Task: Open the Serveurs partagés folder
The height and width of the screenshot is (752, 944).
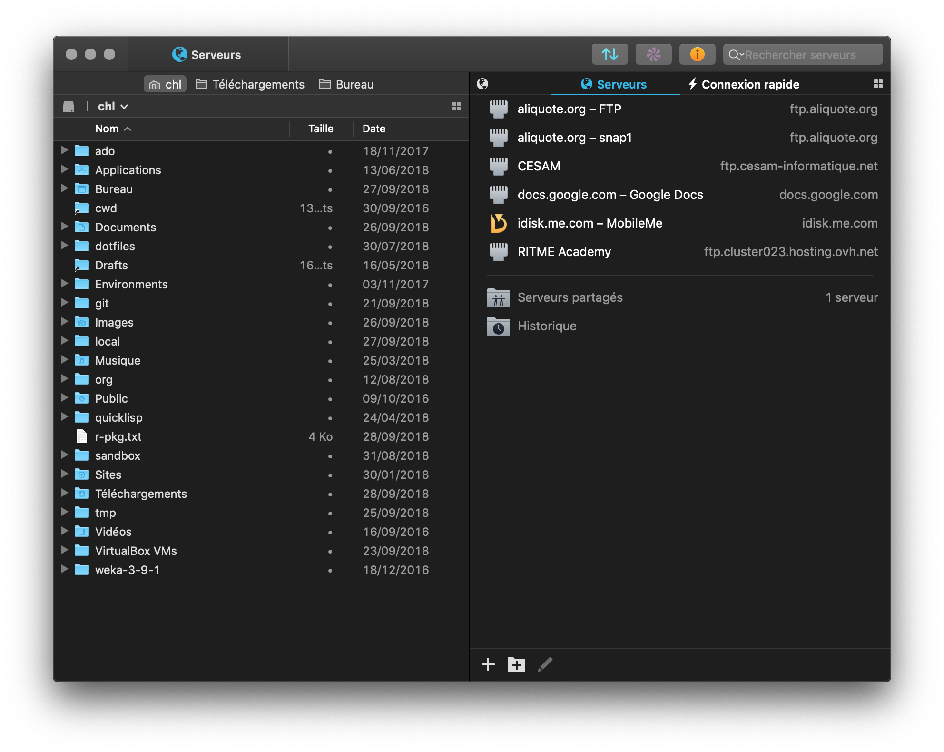Action: (x=570, y=297)
